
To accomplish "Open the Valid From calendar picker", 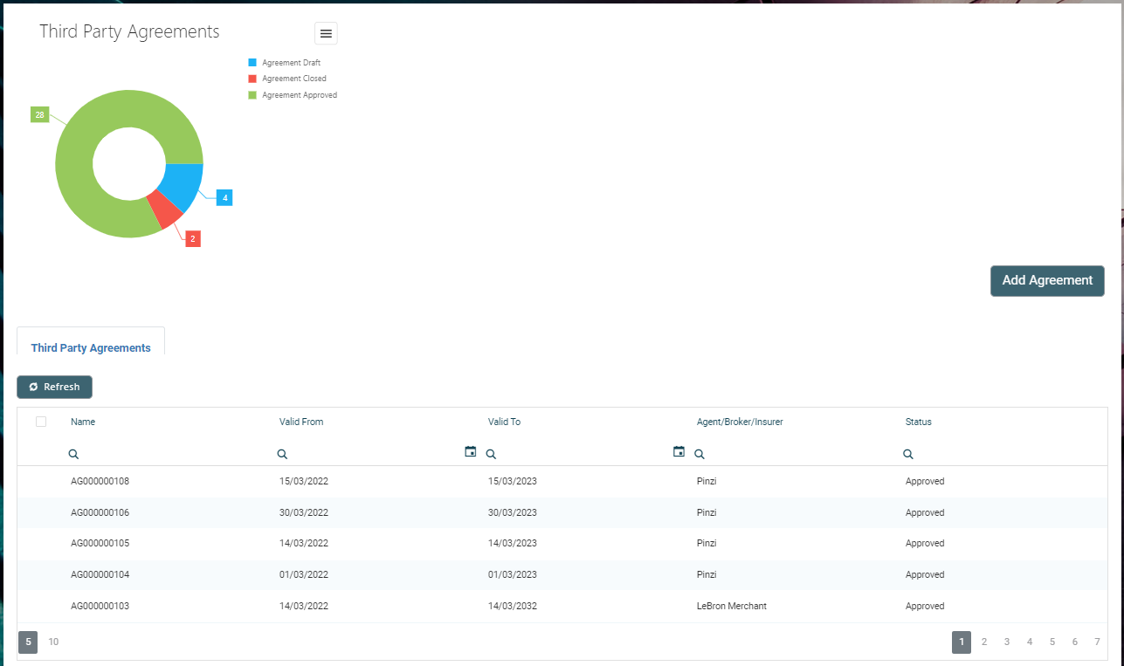I will (471, 451).
